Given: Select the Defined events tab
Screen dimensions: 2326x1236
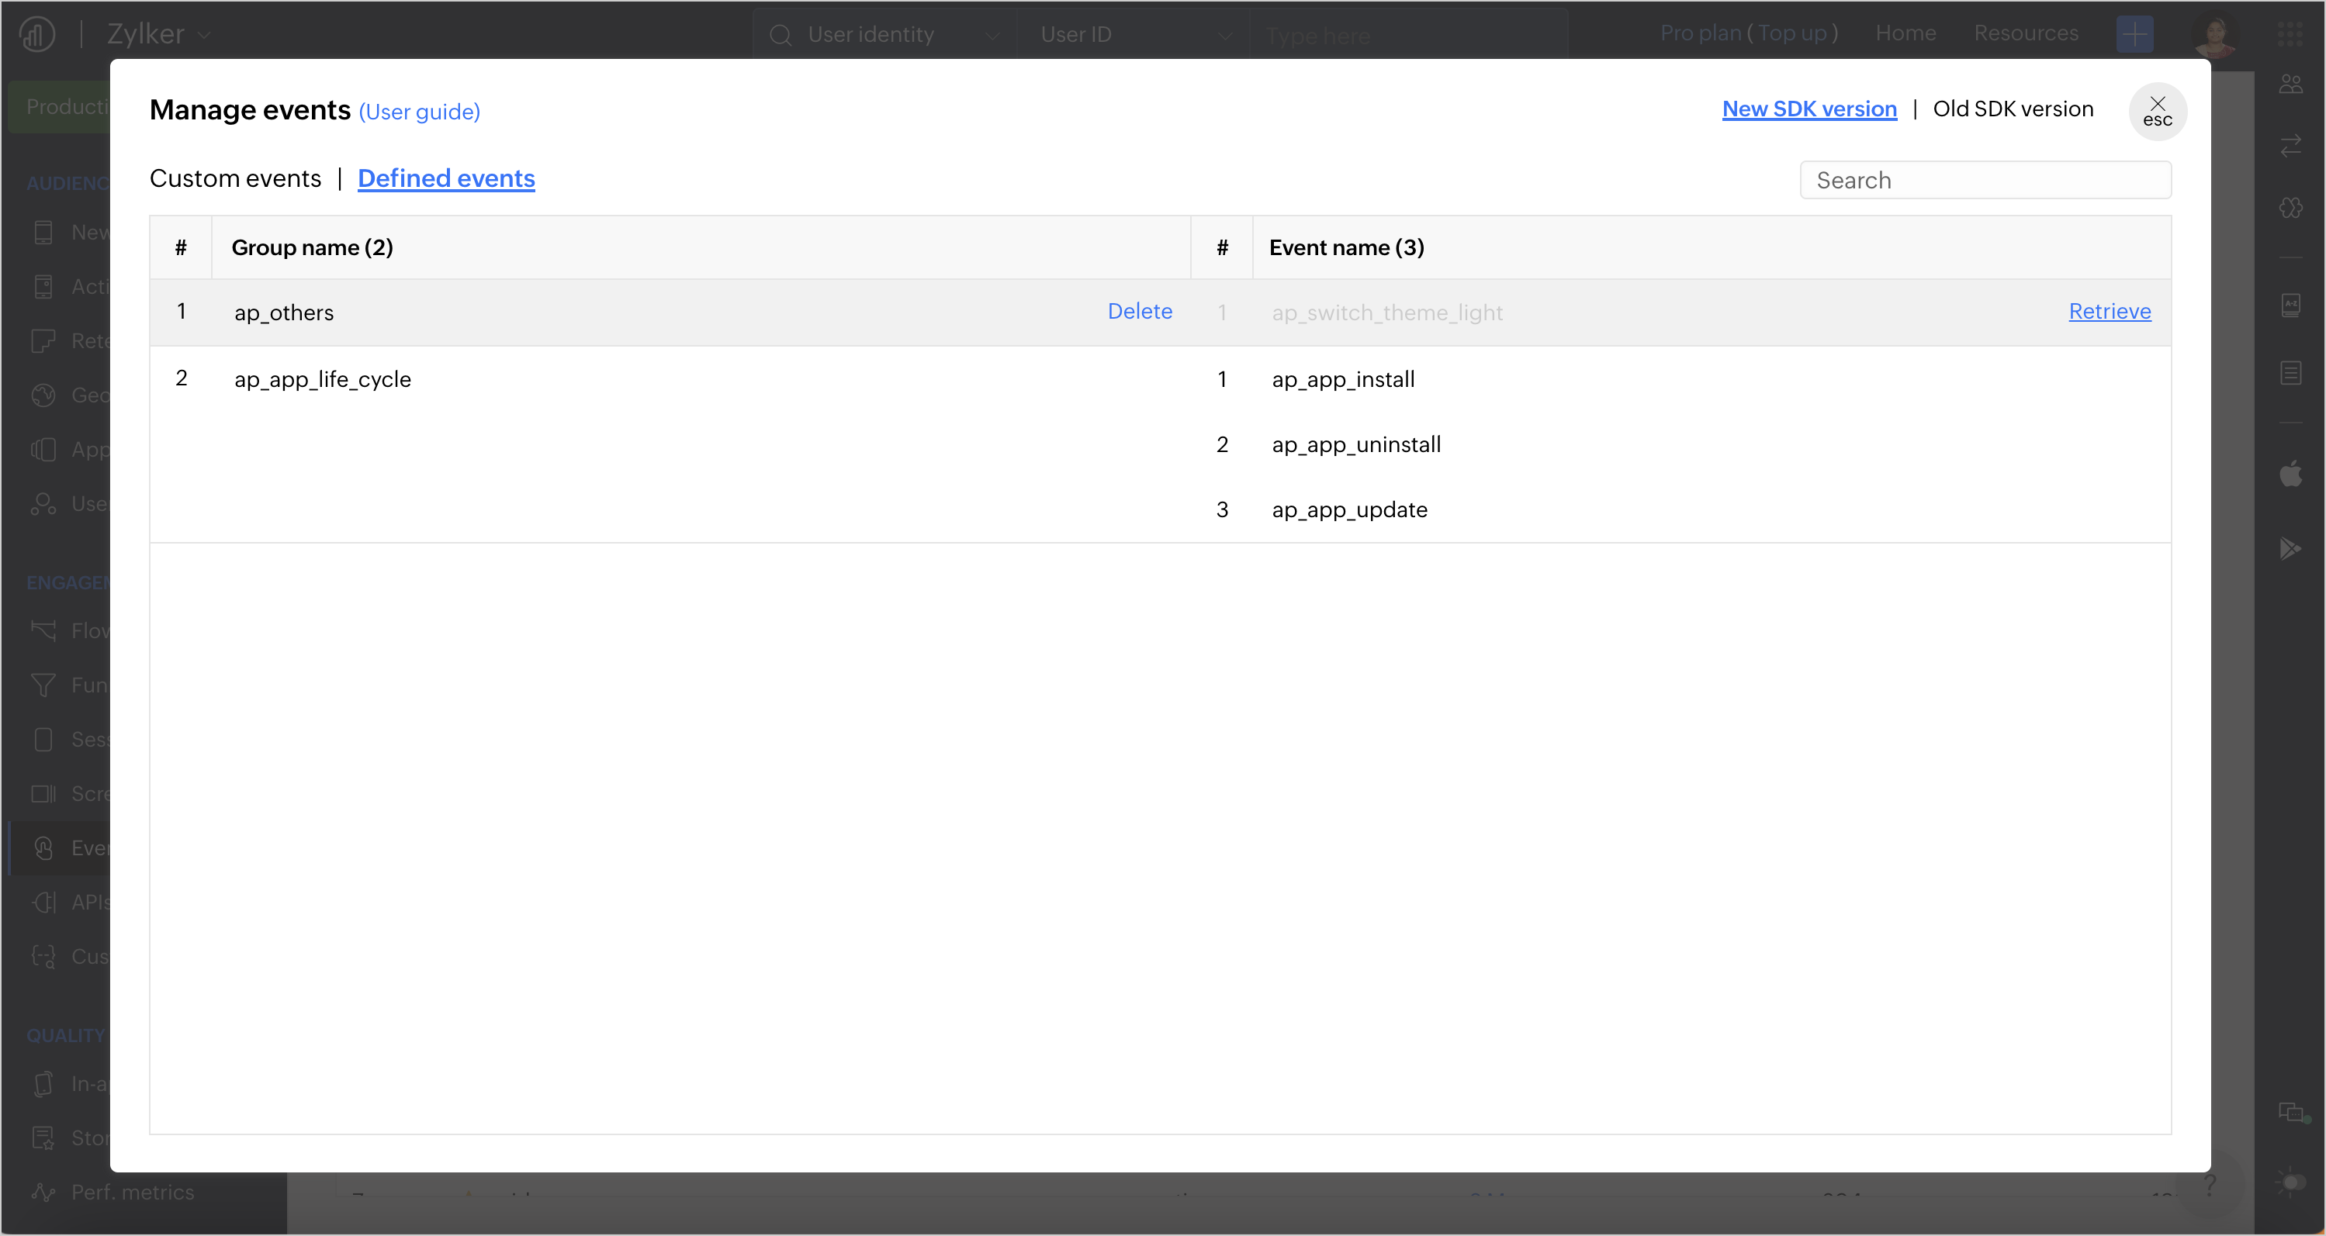Looking at the screenshot, I should tap(446, 178).
